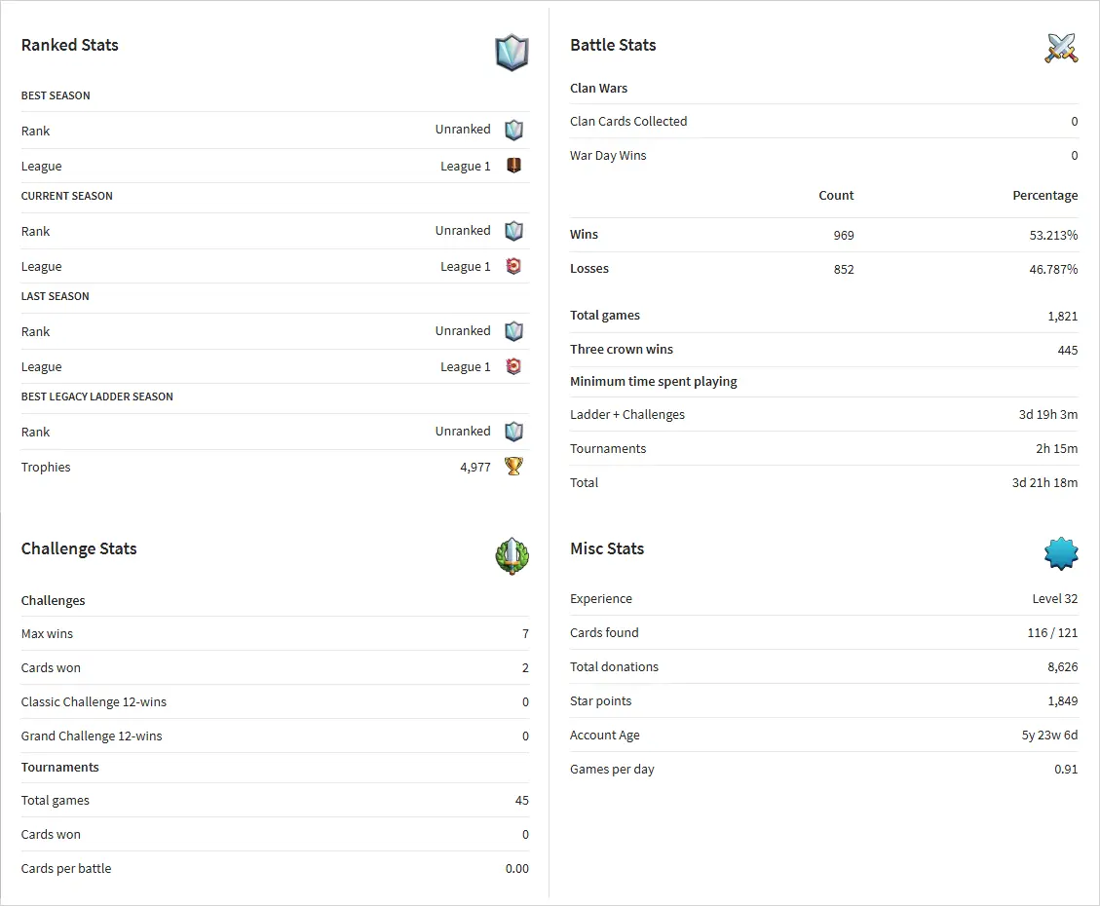Click the crossed swords Battle Stats icon
This screenshot has width=1100, height=906.
[x=1061, y=48]
